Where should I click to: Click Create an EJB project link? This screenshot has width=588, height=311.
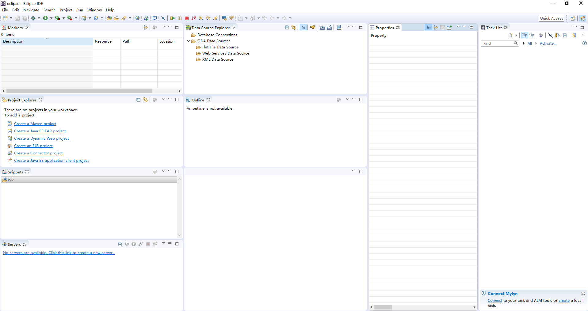33,146
